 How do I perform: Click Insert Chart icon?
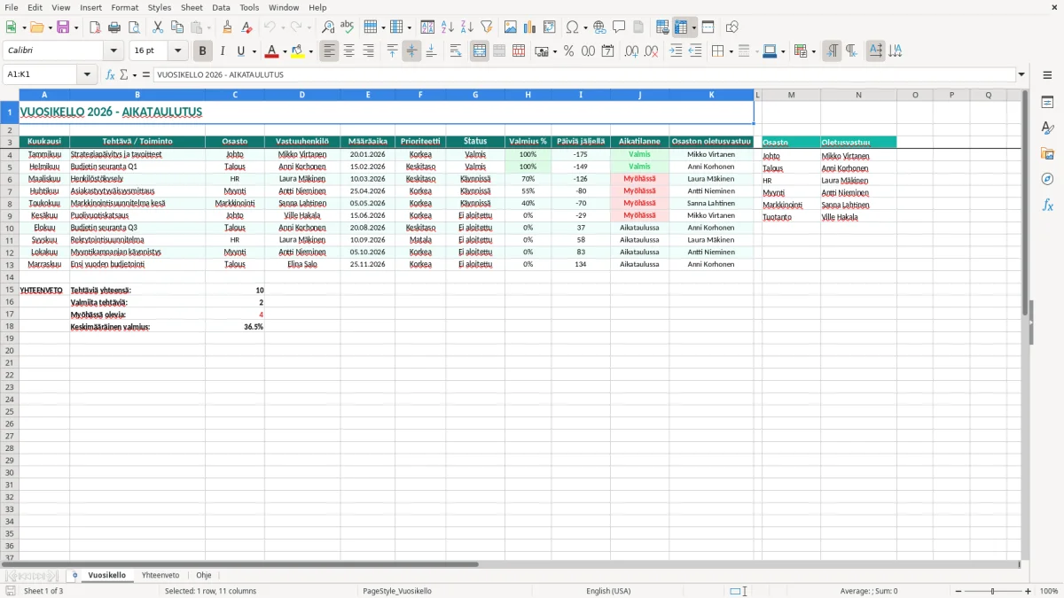[530, 27]
